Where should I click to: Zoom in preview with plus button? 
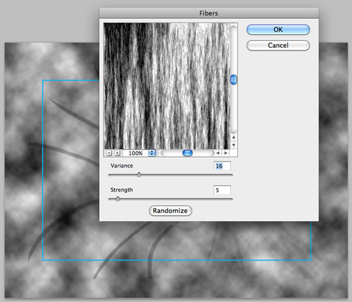[117, 153]
